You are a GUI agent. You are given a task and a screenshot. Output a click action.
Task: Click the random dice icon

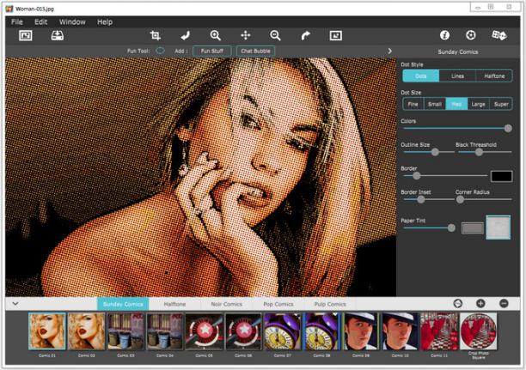click(x=499, y=35)
